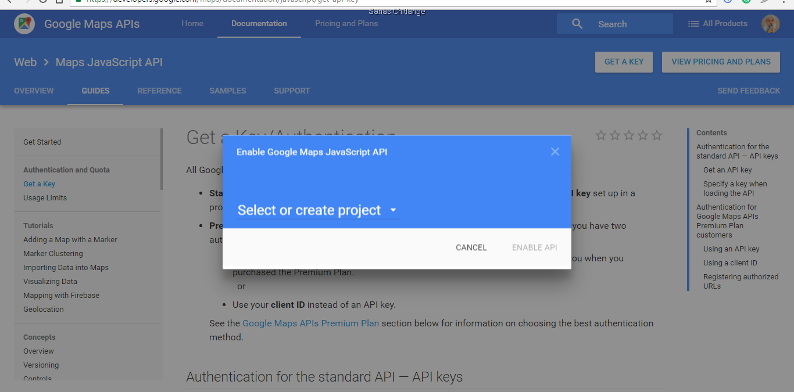Click the GET A KEY button
Screen dimensions: 794x392
click(624, 62)
